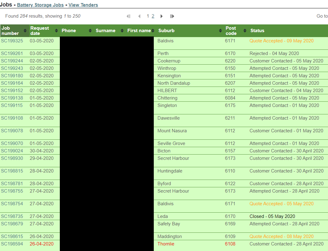Open the View Tenders link

coord(83,5)
